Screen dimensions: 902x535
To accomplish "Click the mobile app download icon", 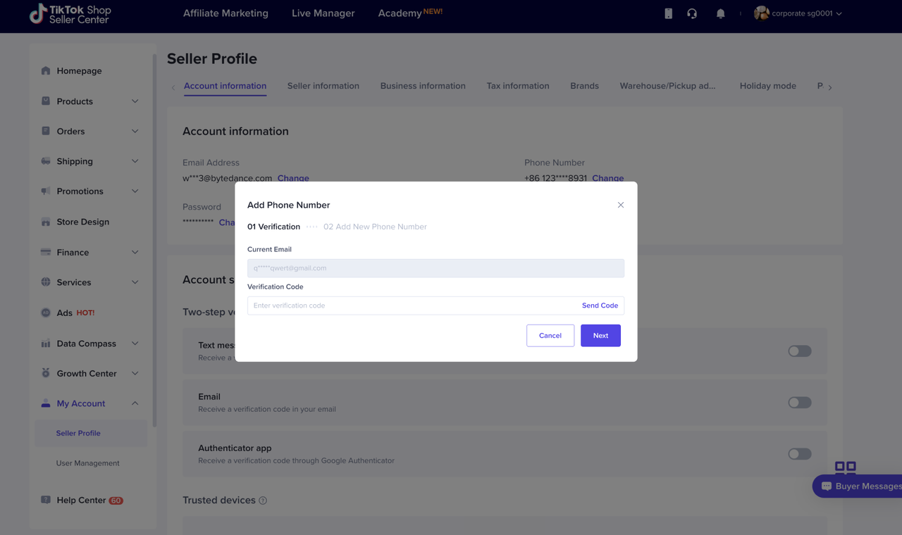I will click(668, 13).
